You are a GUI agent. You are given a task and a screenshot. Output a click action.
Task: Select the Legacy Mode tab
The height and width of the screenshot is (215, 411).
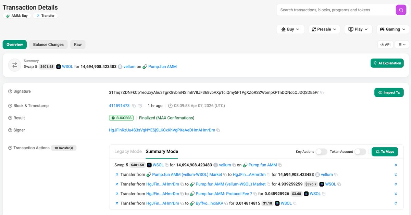click(x=128, y=151)
